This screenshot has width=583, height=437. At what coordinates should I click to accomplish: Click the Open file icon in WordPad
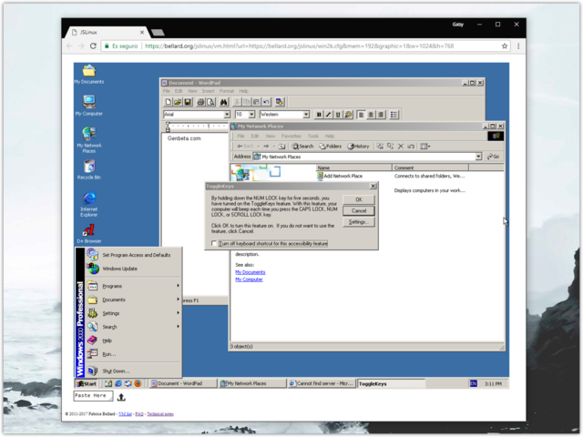[178, 102]
